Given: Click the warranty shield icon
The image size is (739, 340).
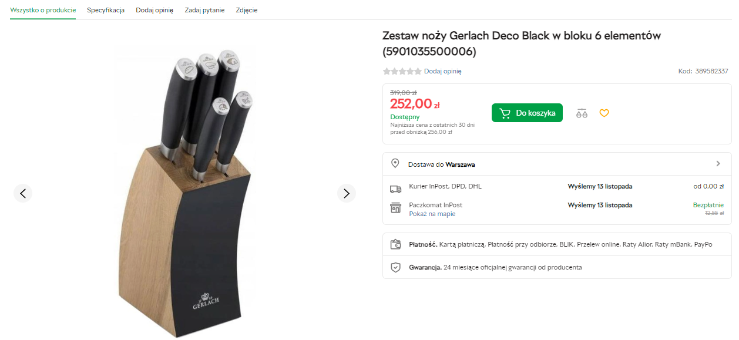Looking at the screenshot, I should coord(395,267).
